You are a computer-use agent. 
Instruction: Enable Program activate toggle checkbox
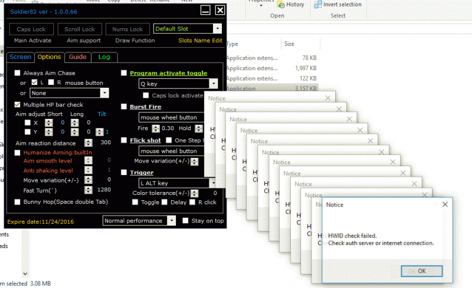(x=124, y=73)
